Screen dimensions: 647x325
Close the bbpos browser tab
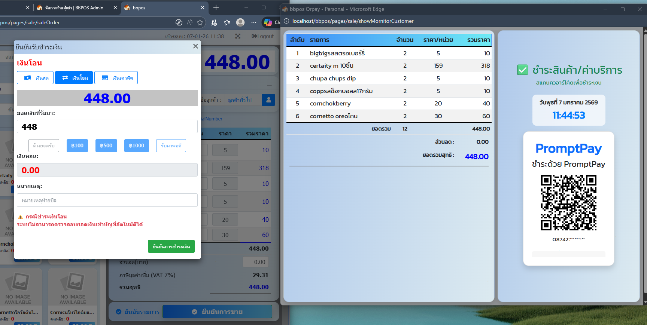coord(203,7)
